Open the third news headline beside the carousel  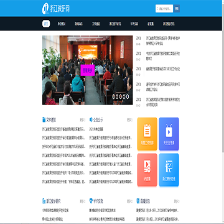(163, 69)
